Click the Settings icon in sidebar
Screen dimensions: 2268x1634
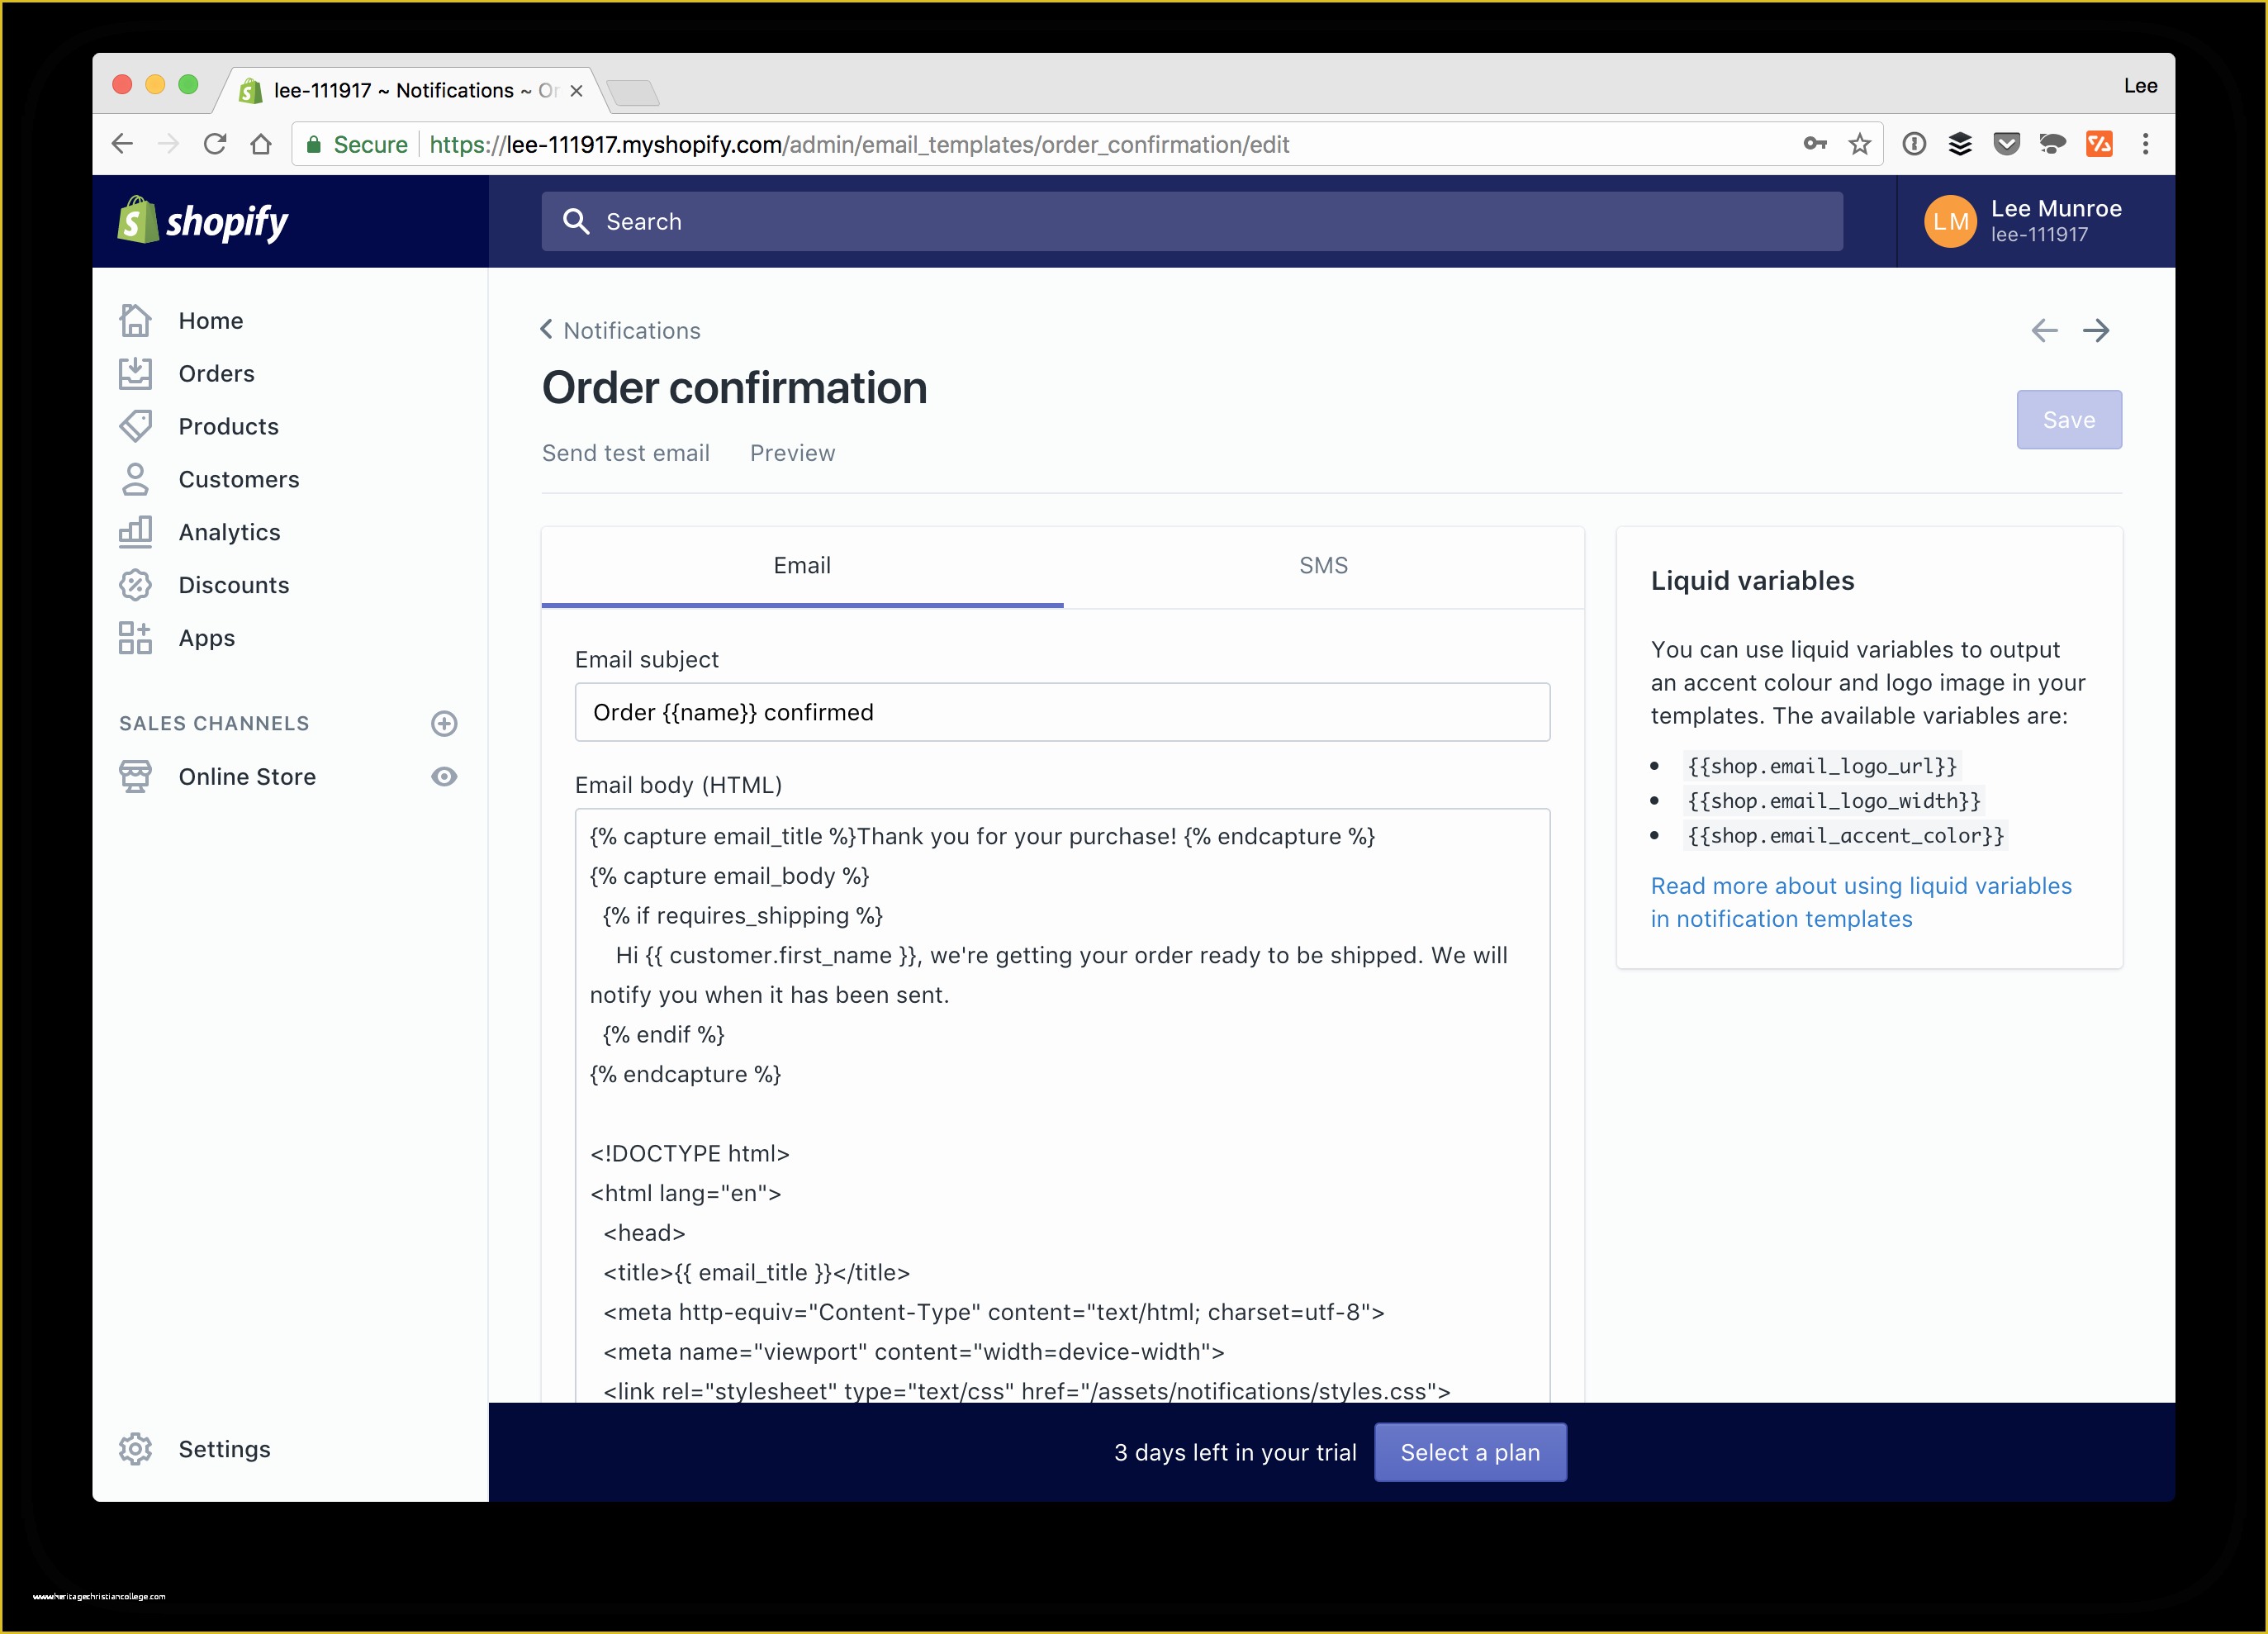pyautogui.click(x=135, y=1451)
